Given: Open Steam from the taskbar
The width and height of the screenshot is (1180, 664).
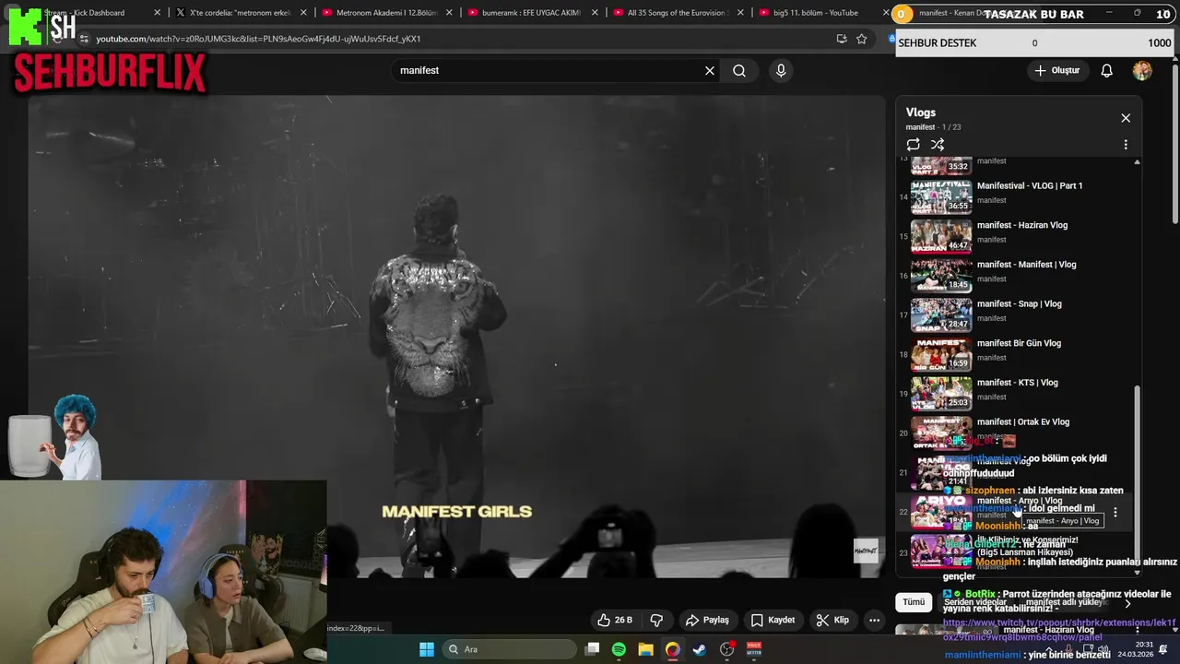Looking at the screenshot, I should [700, 649].
